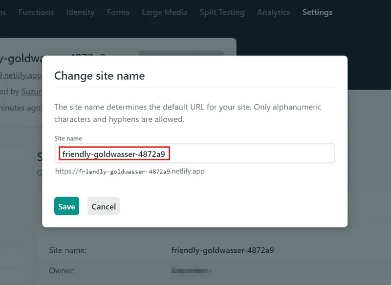This screenshot has height=285, width=391.
Task: Select the Split Testing tab
Action: pos(222,12)
